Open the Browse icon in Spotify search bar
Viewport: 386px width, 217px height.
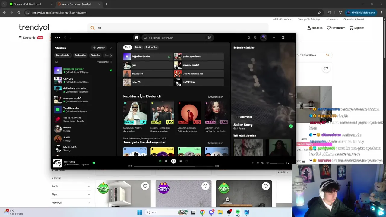point(210,38)
